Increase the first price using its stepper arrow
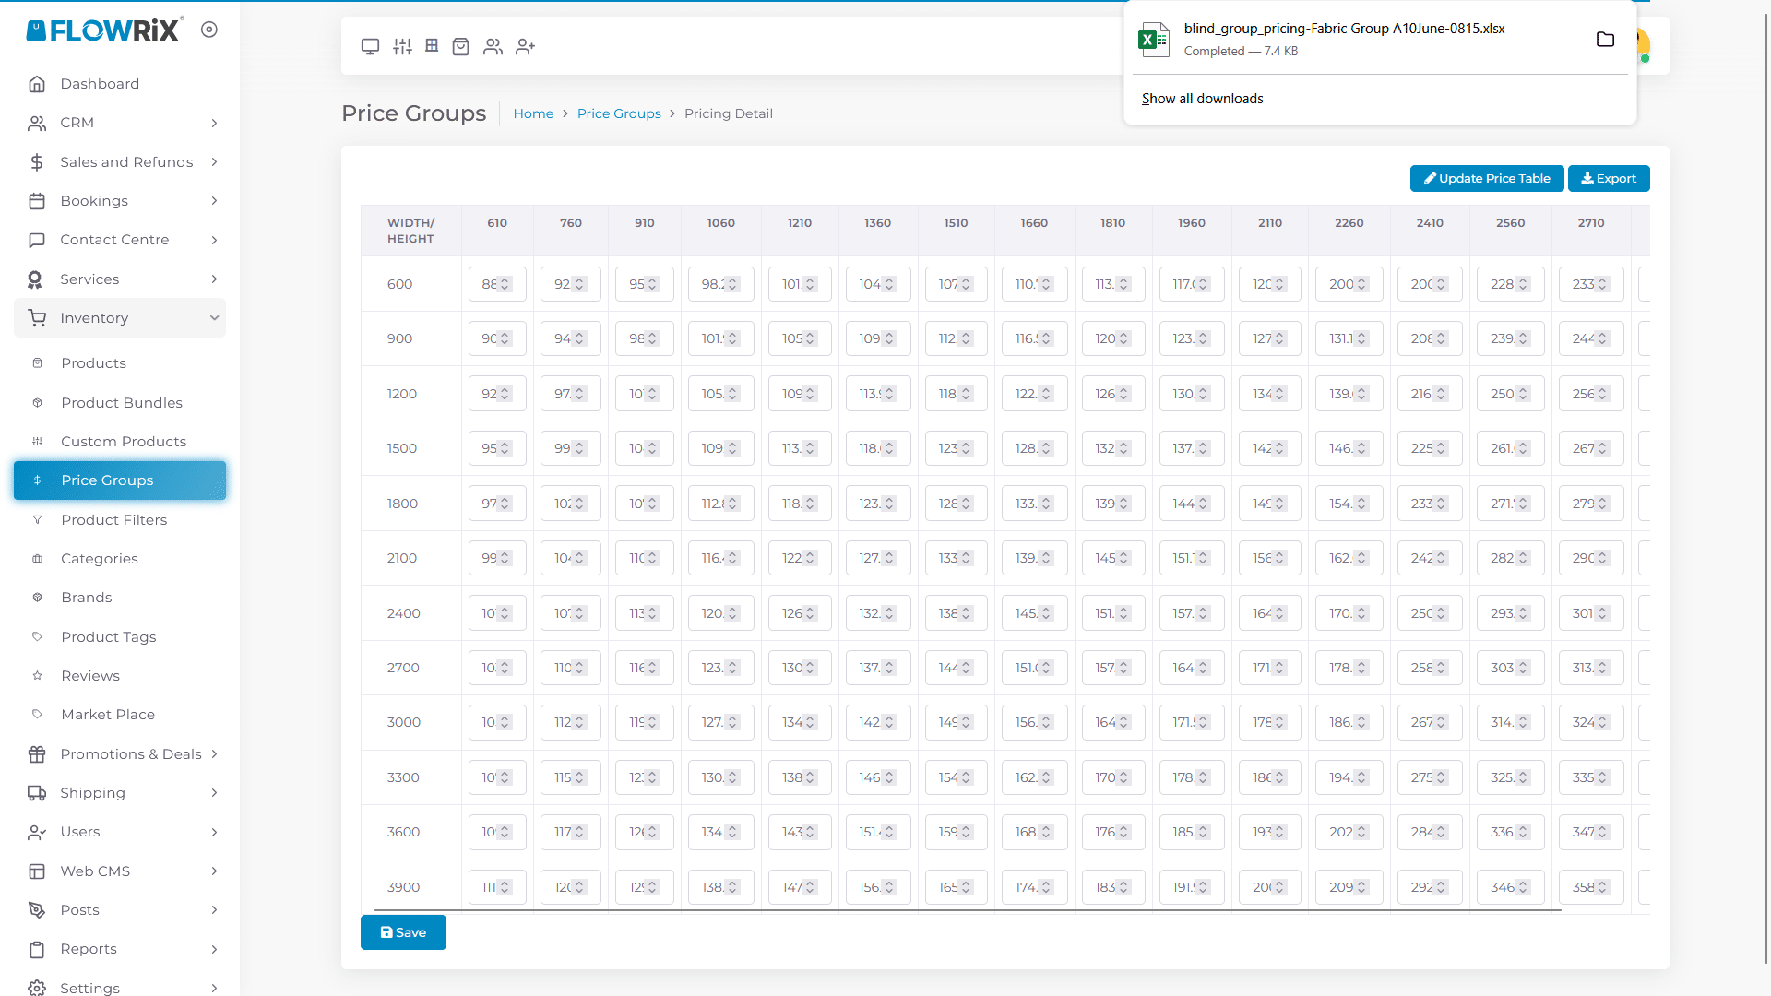This screenshot has height=996, width=1771. pos(505,279)
